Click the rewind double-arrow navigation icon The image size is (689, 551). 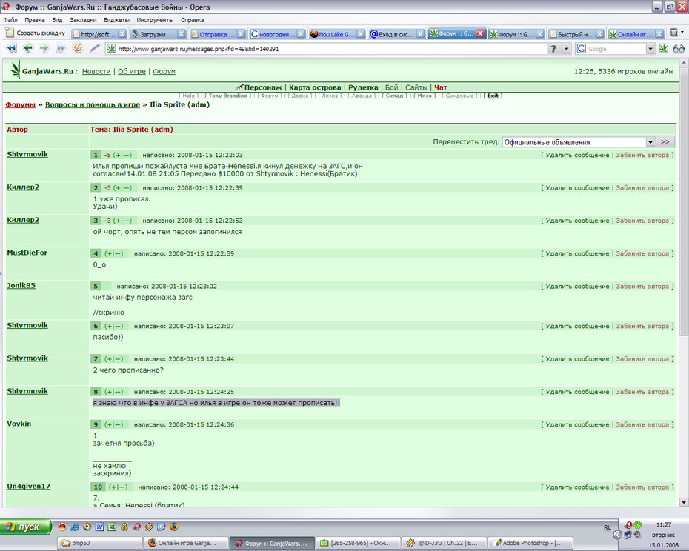tap(11, 48)
